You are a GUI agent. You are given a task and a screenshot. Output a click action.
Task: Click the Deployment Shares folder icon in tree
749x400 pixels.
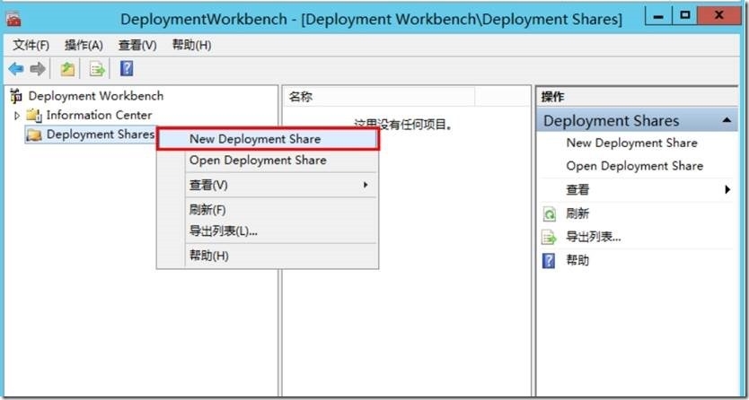pyautogui.click(x=34, y=135)
